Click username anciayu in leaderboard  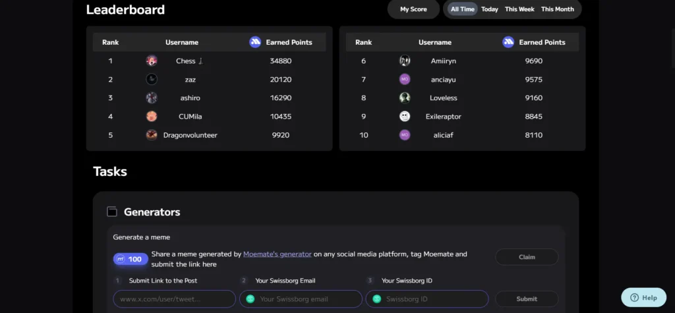point(444,79)
